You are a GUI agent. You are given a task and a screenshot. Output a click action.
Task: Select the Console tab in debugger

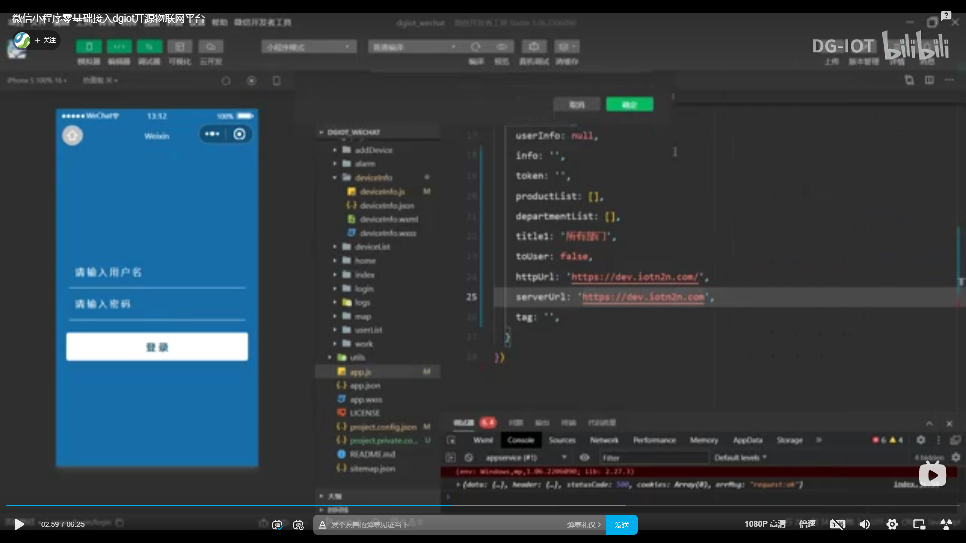click(x=520, y=440)
